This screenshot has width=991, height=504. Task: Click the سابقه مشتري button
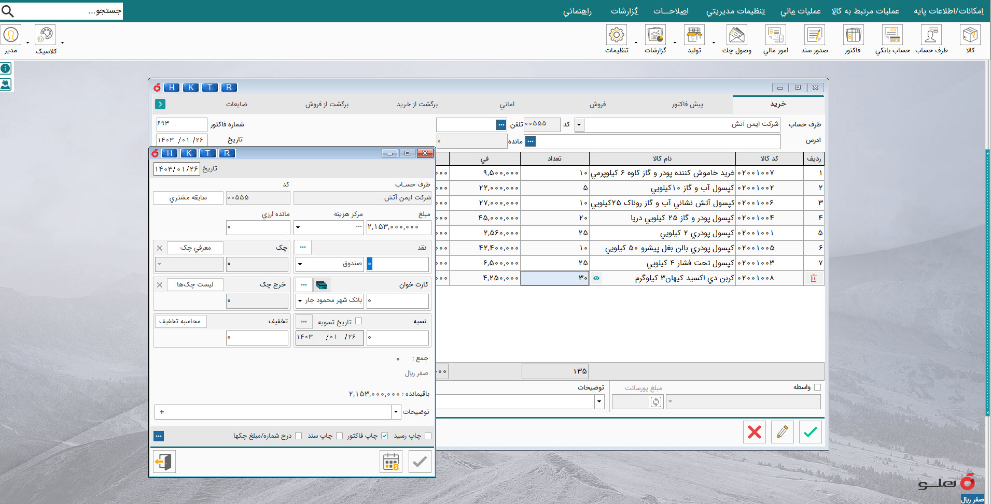(188, 198)
